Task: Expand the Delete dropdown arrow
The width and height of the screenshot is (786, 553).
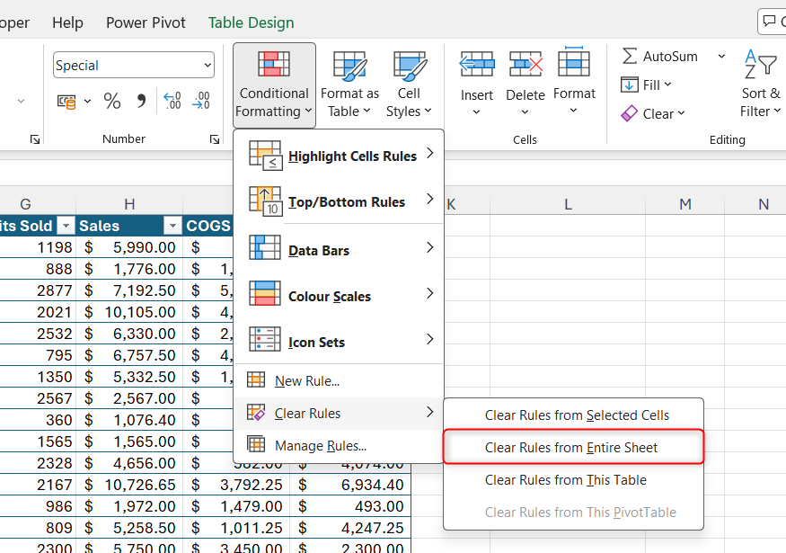Action: tap(525, 111)
